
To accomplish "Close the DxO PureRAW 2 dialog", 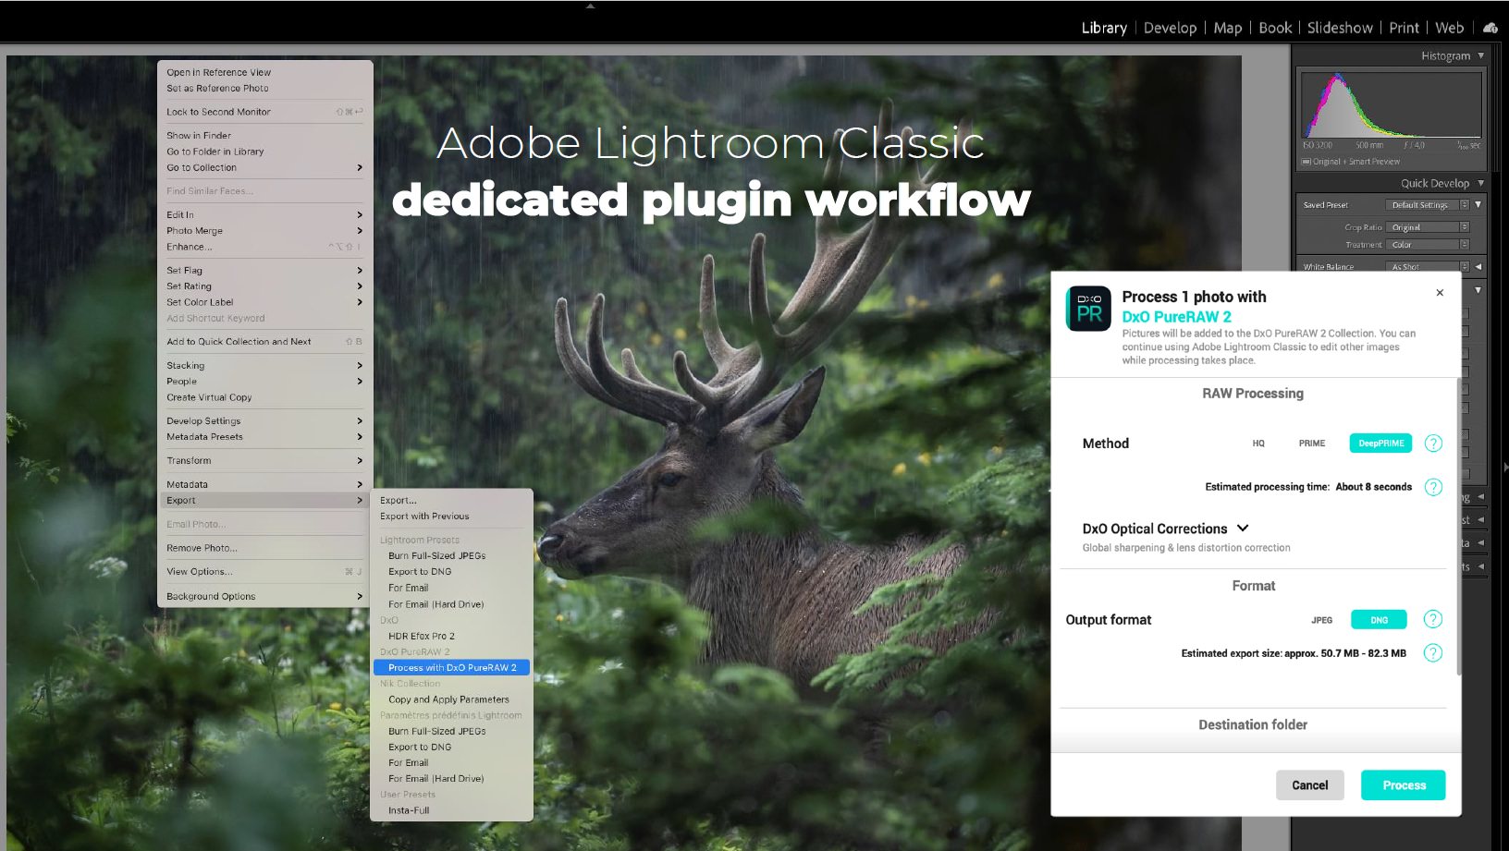I will [x=1440, y=293].
